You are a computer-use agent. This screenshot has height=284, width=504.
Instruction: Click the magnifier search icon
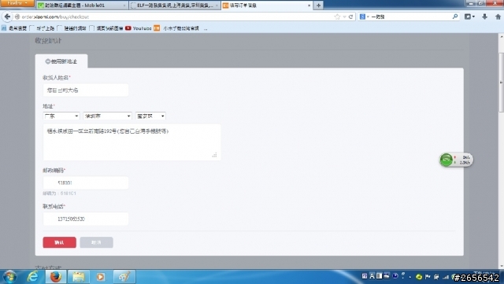455,17
